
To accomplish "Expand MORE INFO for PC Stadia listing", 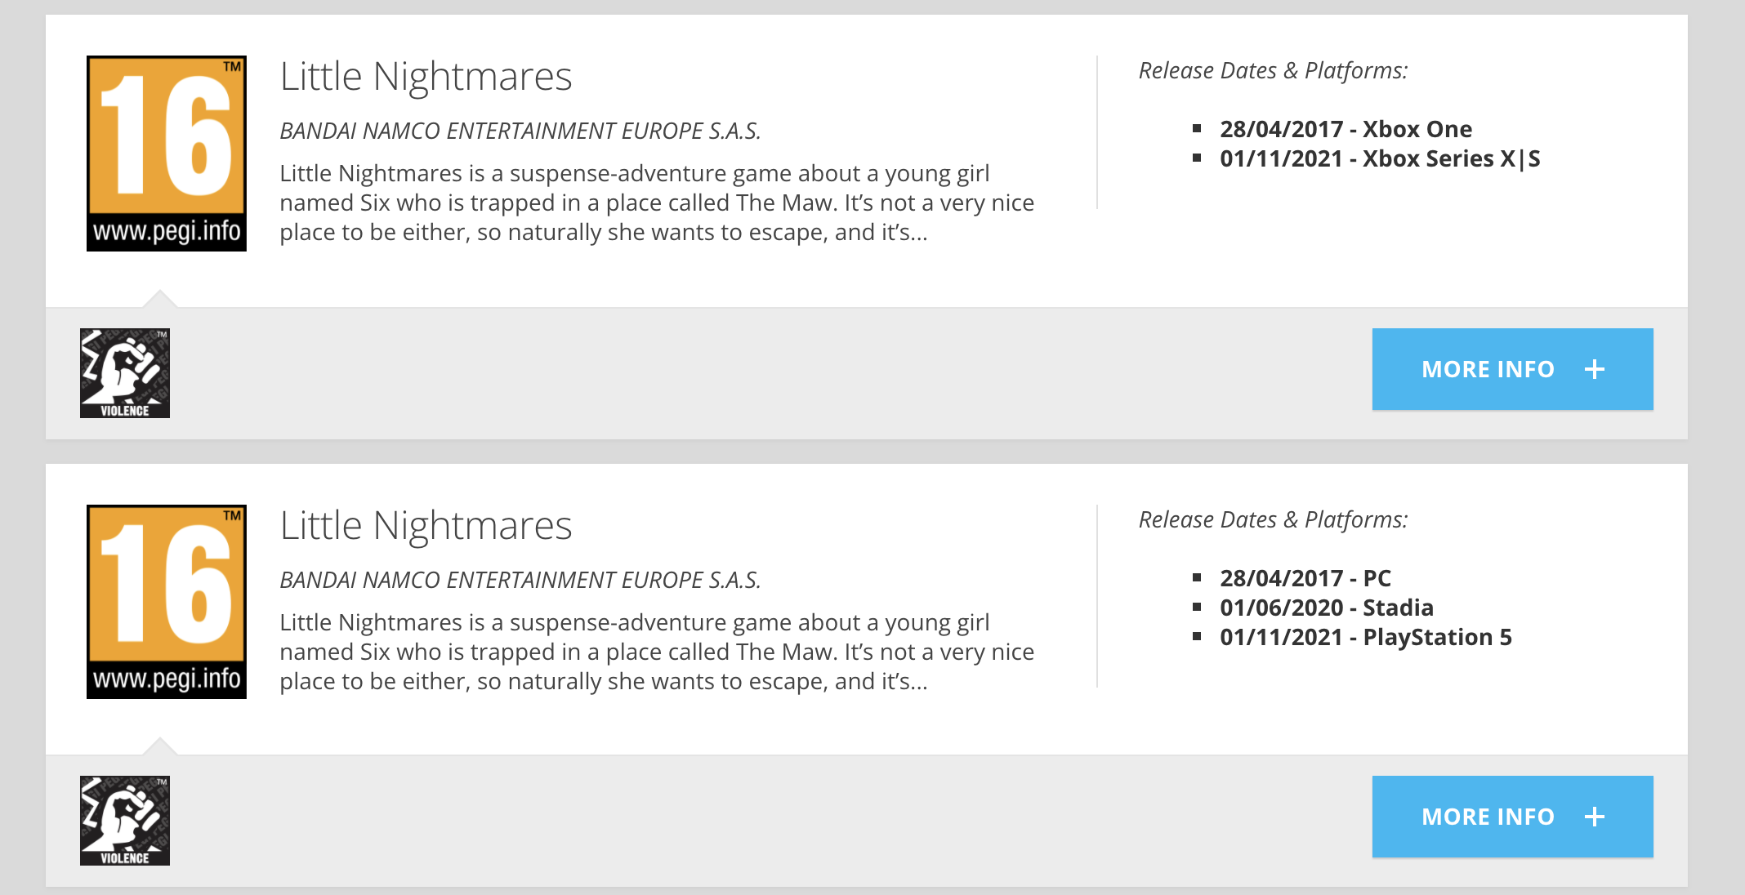I will (1513, 817).
